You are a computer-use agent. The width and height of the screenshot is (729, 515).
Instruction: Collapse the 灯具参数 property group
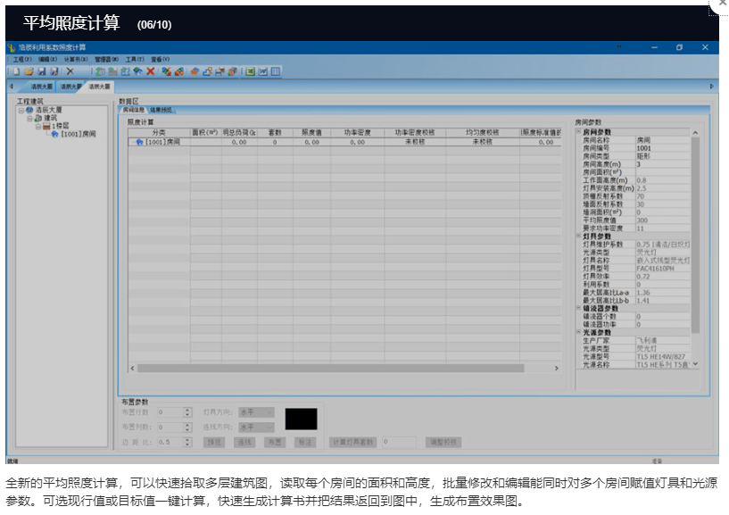(x=579, y=237)
